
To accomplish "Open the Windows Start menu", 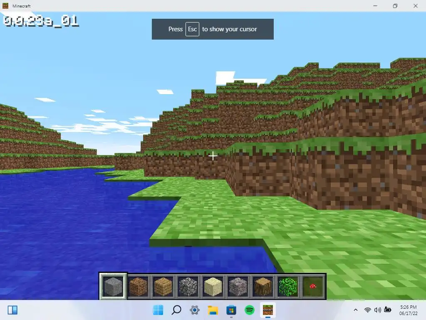I will point(158,310).
